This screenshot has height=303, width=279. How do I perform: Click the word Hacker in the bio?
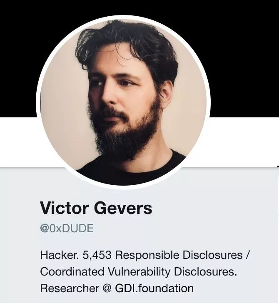point(60,255)
